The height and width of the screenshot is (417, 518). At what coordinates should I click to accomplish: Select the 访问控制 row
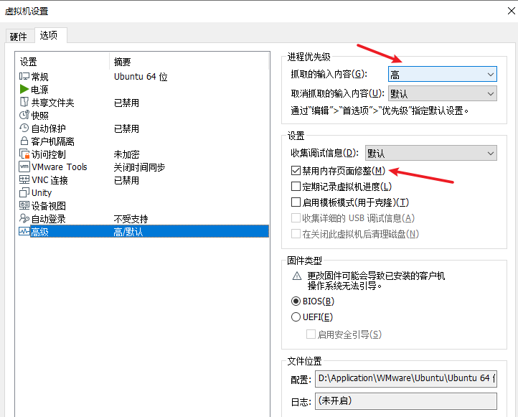(x=143, y=154)
